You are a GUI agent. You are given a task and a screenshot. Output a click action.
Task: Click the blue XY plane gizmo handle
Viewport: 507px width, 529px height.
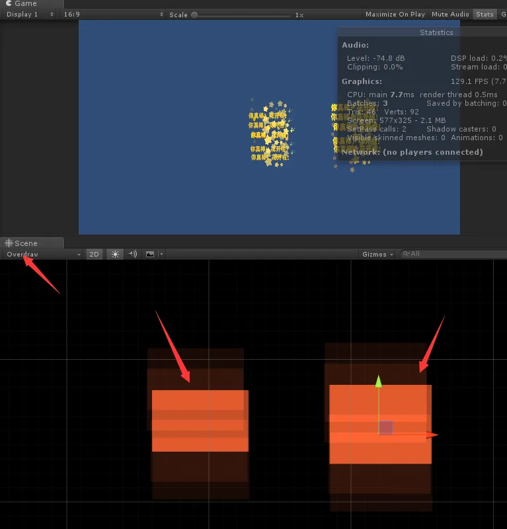386,428
